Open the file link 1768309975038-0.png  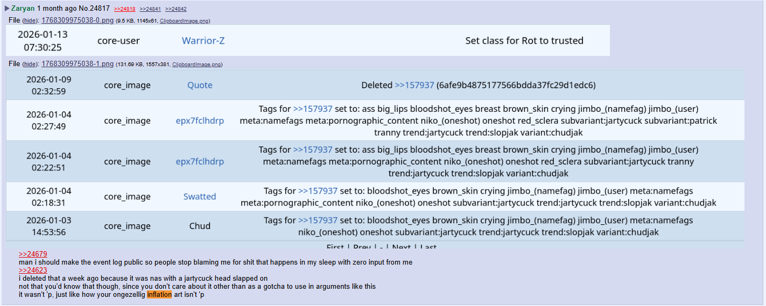78,20
